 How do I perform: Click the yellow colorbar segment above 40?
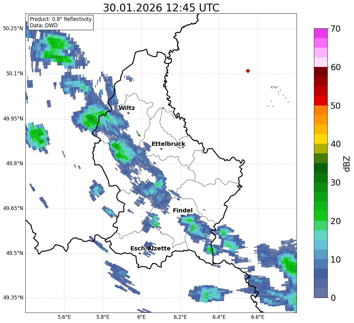coord(321,139)
